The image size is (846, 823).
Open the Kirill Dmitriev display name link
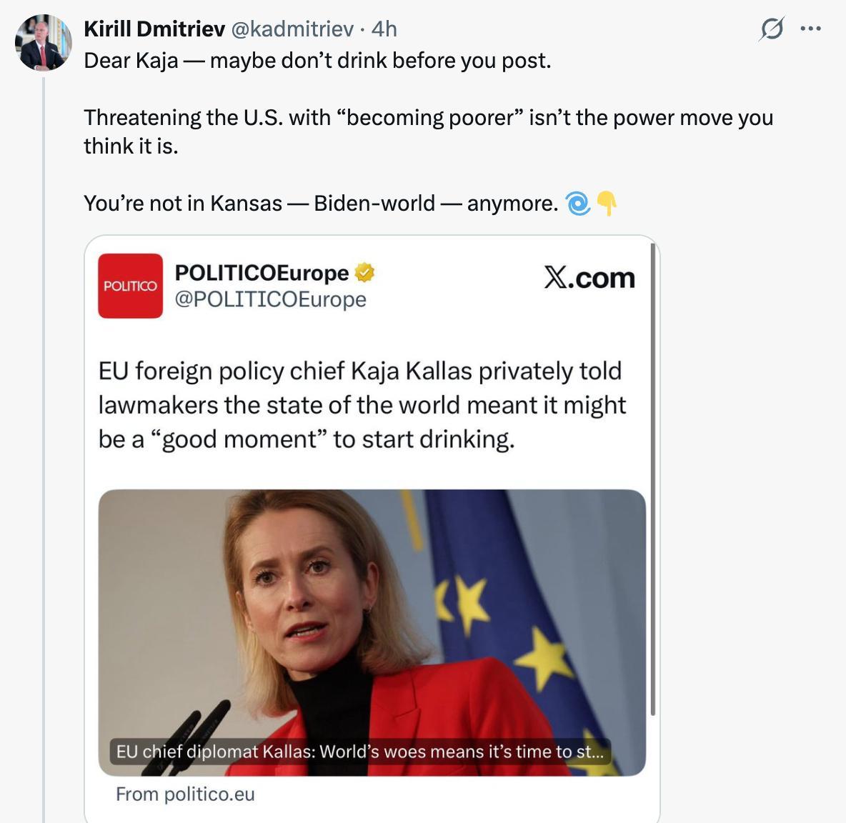(x=154, y=29)
